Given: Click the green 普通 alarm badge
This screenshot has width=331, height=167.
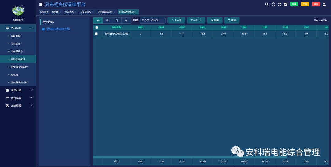Looking at the screenshot, I should click(294, 4).
